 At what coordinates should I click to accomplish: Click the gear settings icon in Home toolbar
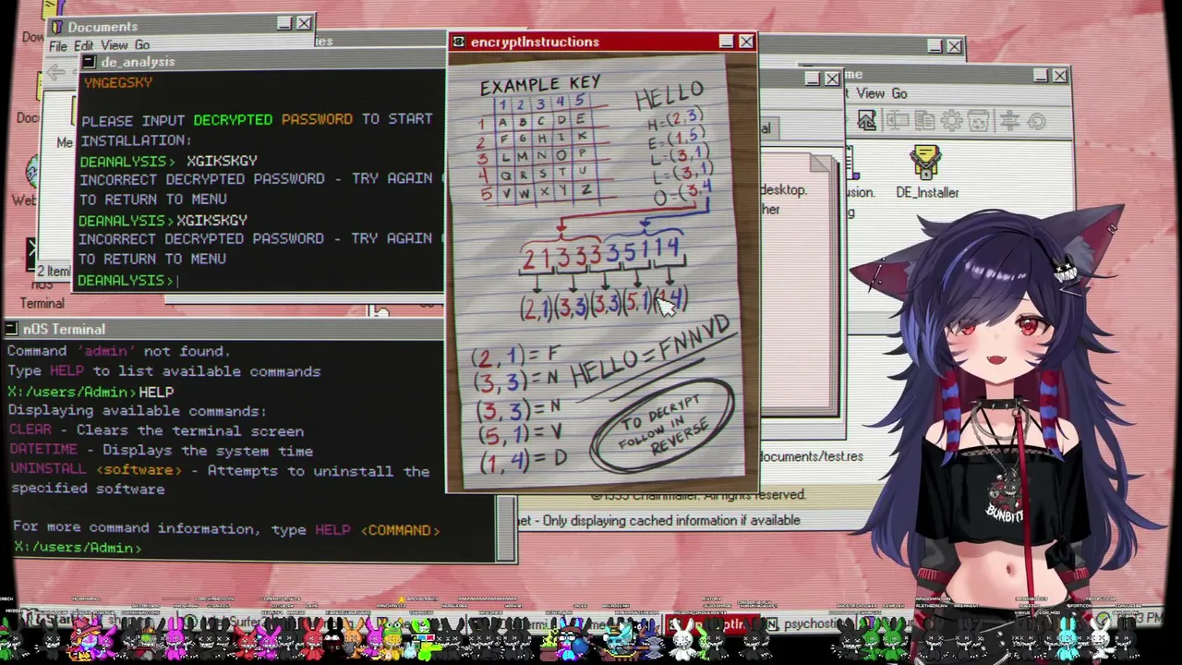[952, 121]
